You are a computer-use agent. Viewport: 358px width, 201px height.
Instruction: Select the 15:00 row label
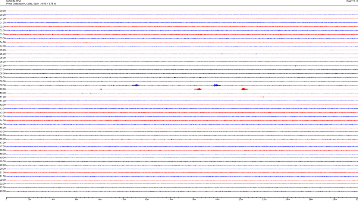pos(3,128)
